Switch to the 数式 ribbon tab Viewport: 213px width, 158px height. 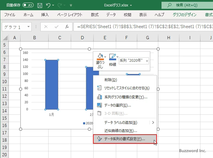click(x=95, y=15)
